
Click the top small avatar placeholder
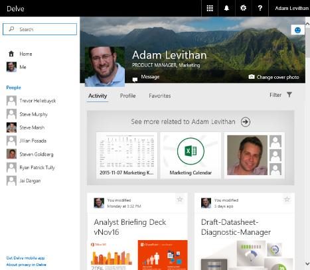point(275,141)
